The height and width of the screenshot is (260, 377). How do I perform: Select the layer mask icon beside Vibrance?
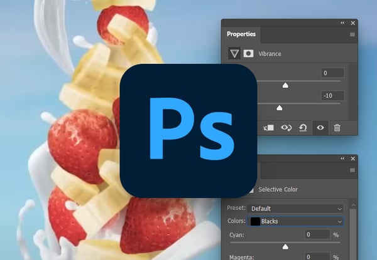[248, 53]
